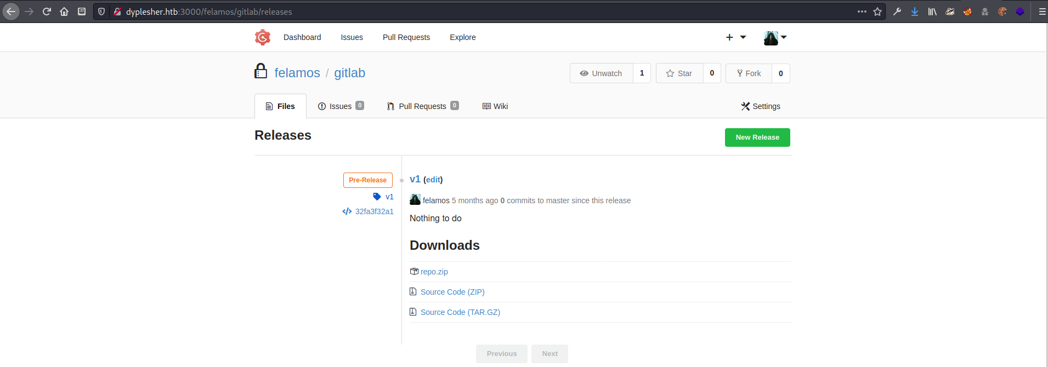Open the repository Issues tab

click(341, 106)
